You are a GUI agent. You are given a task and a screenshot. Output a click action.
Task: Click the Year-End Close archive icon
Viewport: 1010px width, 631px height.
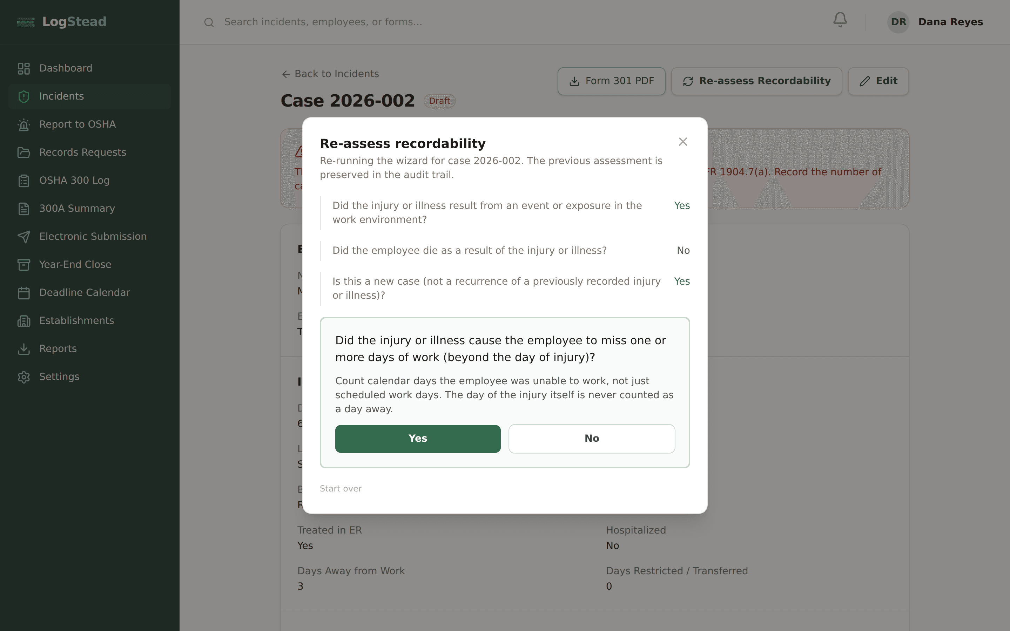coord(24,265)
